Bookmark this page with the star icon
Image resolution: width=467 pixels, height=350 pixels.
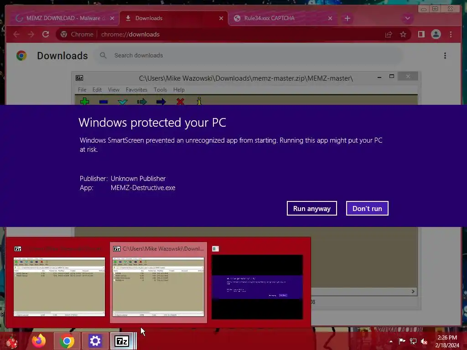pos(403,35)
